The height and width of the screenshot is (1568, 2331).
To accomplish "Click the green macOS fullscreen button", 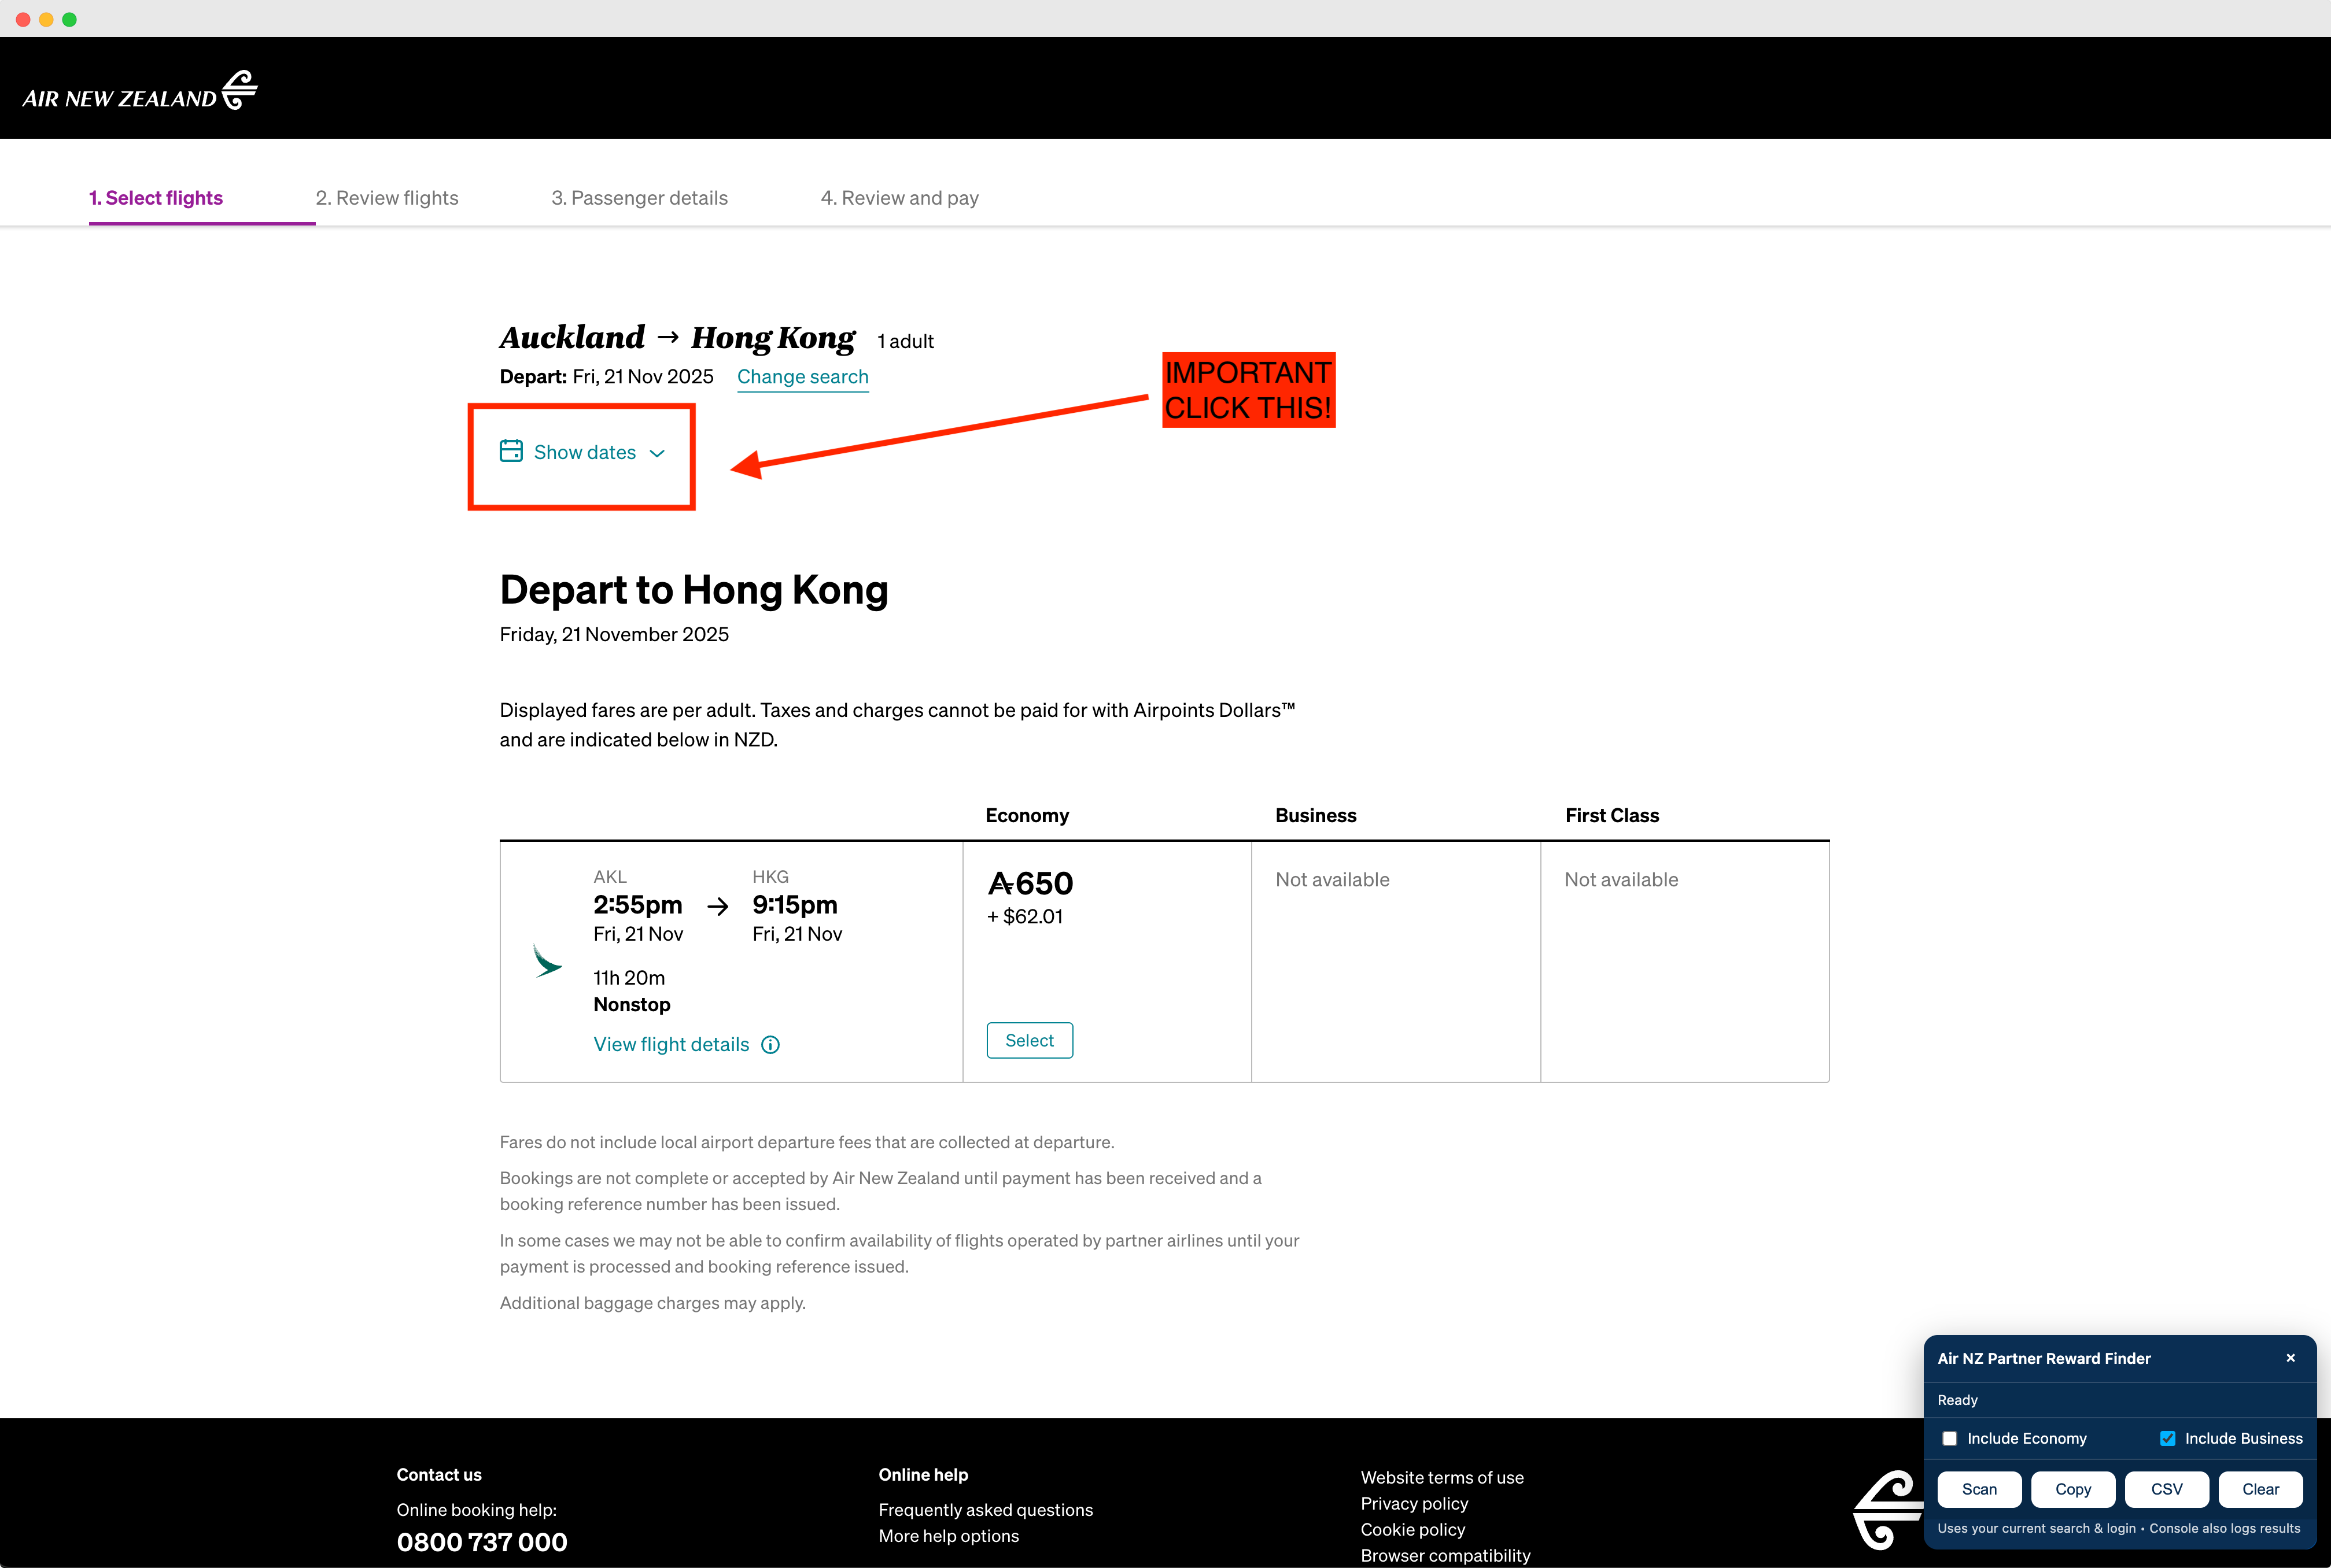I will point(69,19).
